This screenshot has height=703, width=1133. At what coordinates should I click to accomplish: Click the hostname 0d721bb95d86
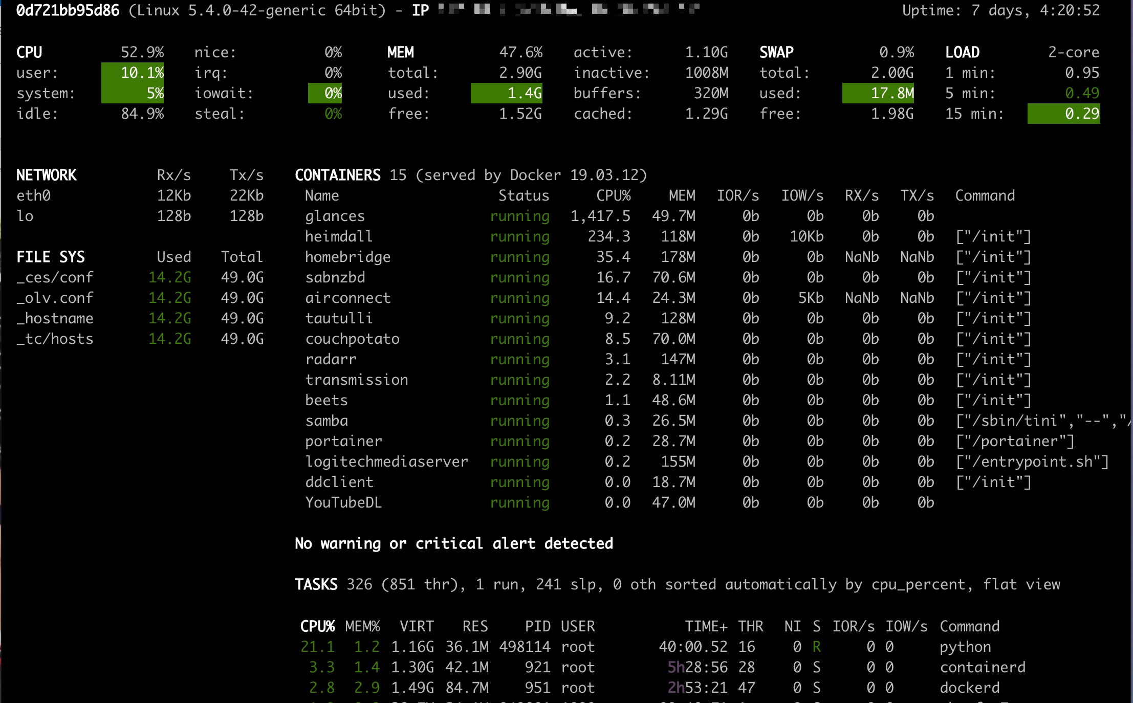pos(68,11)
